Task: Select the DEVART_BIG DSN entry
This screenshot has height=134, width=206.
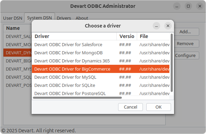Action: click(18, 61)
